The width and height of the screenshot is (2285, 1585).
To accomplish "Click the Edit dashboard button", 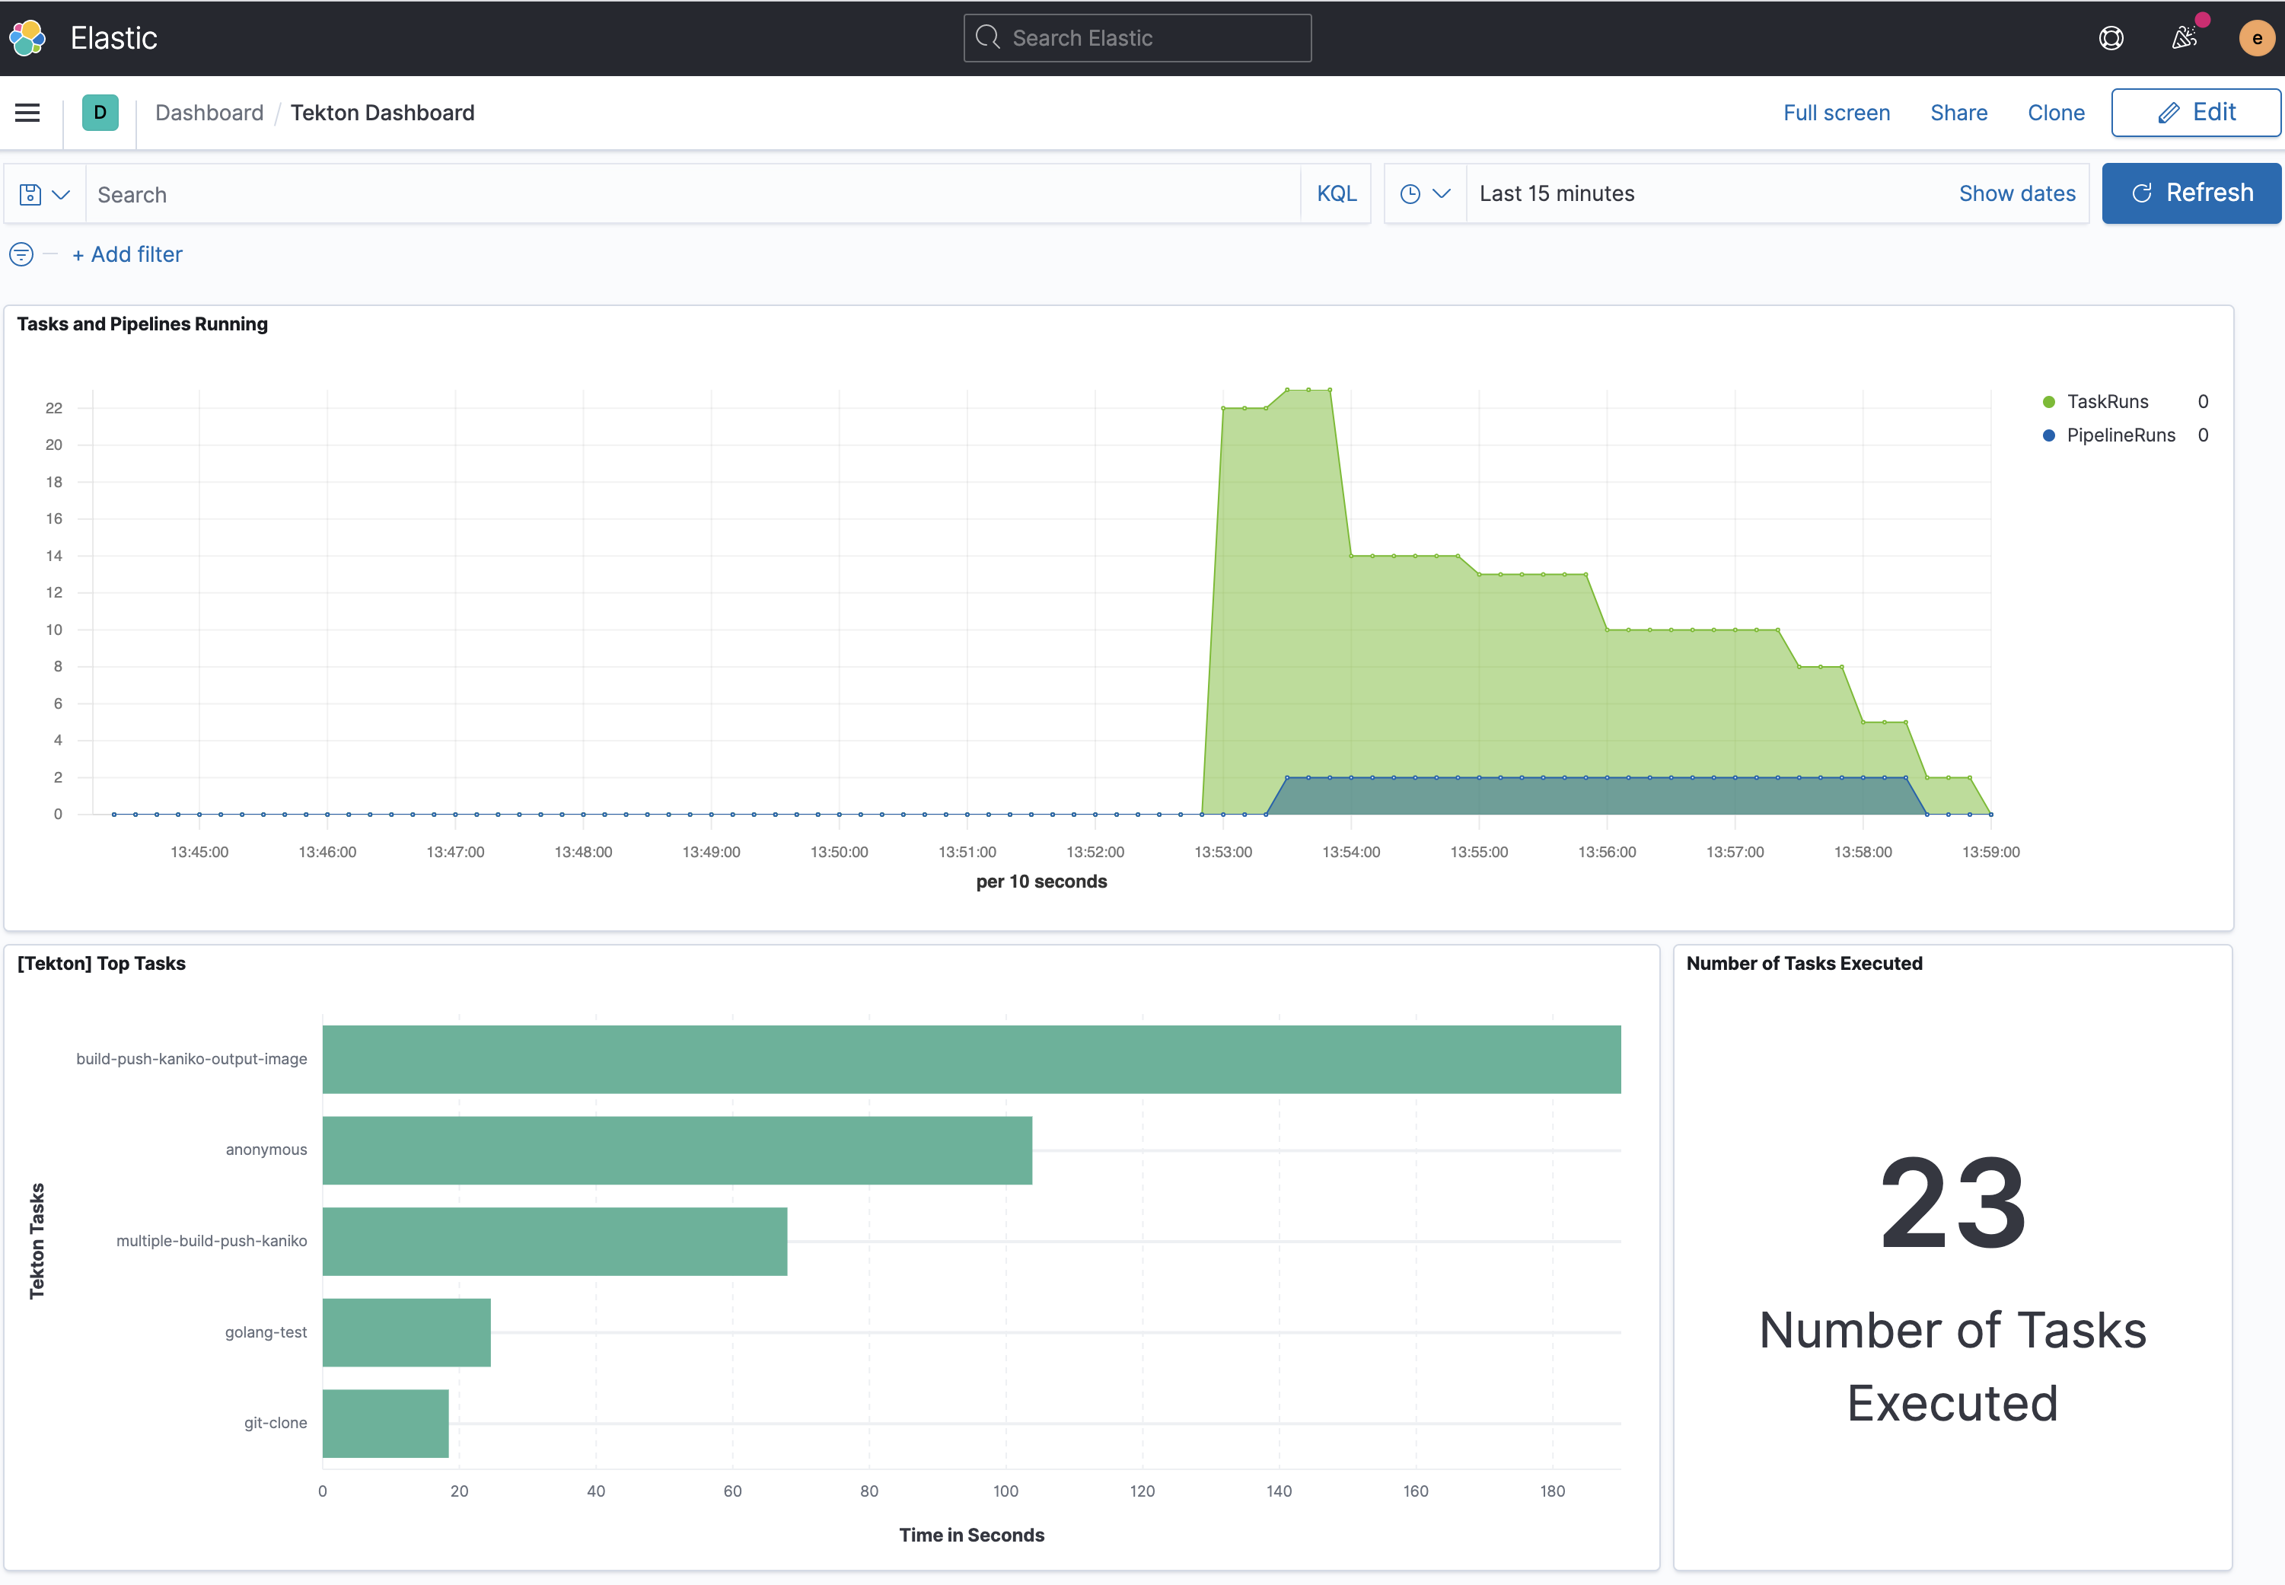I will tap(2196, 112).
